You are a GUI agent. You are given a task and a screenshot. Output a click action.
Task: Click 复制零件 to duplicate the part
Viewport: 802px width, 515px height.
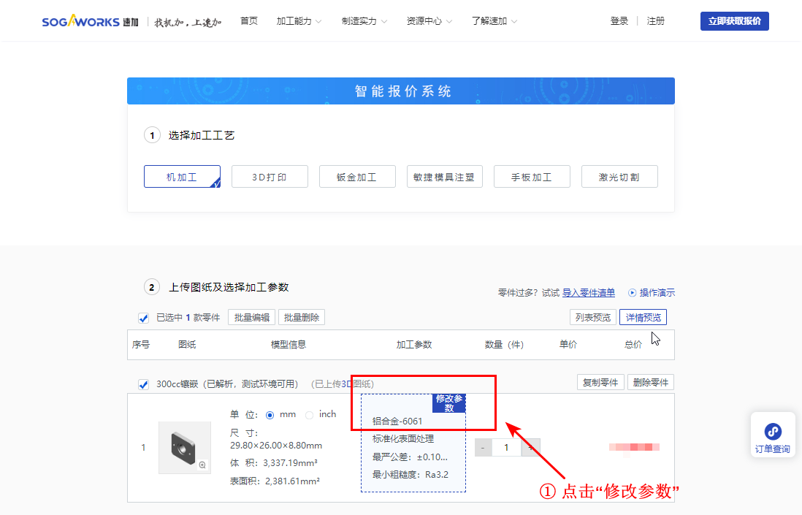point(600,382)
